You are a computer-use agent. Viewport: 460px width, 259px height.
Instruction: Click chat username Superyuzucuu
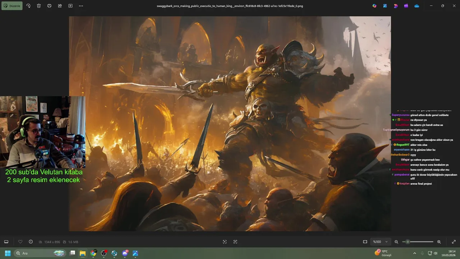[400, 115]
